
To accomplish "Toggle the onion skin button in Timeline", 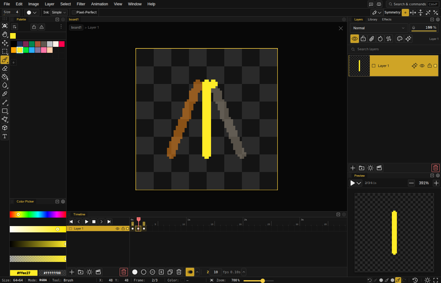I will coord(190,272).
